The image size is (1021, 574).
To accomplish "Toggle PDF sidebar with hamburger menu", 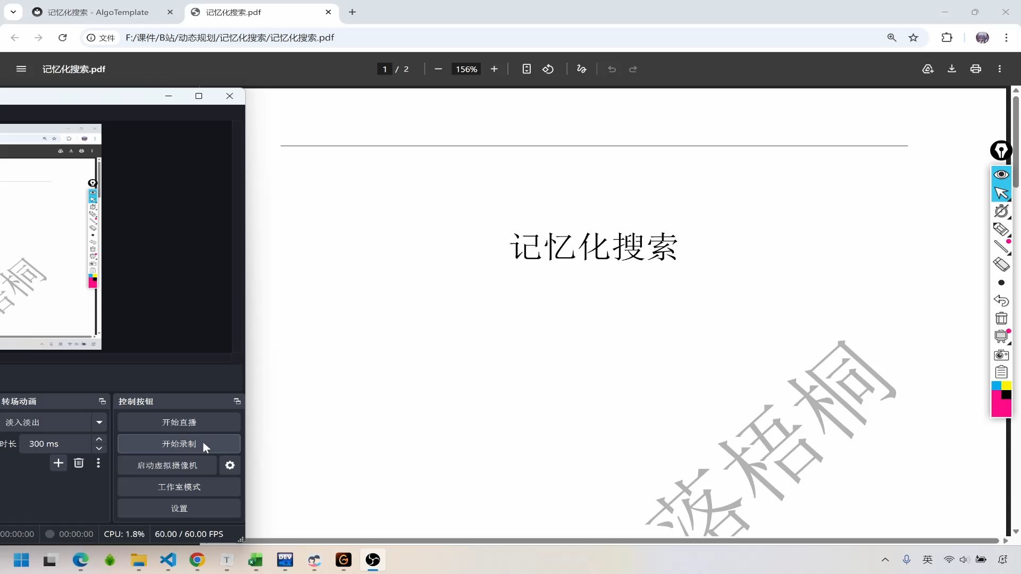I will pyautogui.click(x=21, y=69).
